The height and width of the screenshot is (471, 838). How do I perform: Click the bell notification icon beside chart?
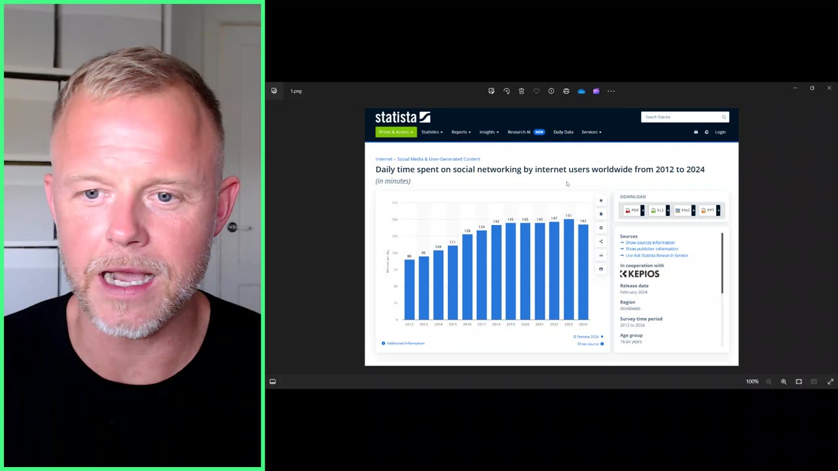[601, 214]
